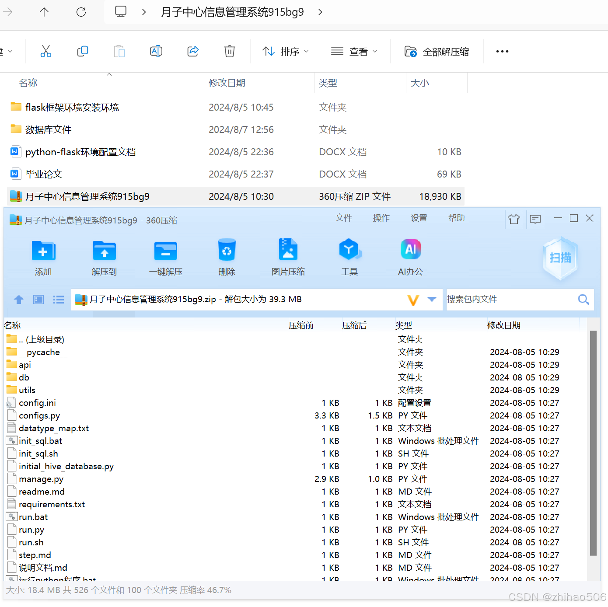Screen dimensions: 608x607
Task: Expand the path dropdown arrow in 360压缩
Action: (x=432, y=299)
